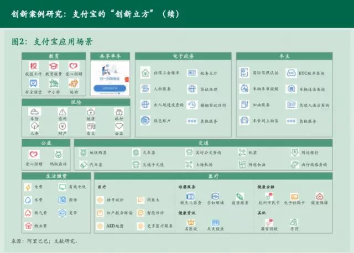Select the 汽车票 ticket icon

click(83, 165)
